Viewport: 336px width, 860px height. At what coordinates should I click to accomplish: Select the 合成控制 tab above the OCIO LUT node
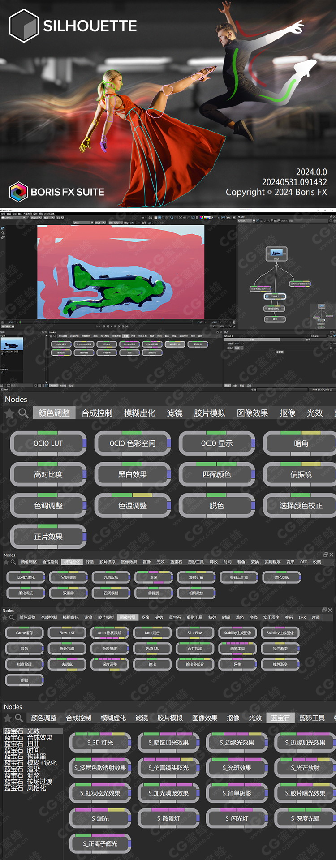pyautogui.click(x=97, y=413)
